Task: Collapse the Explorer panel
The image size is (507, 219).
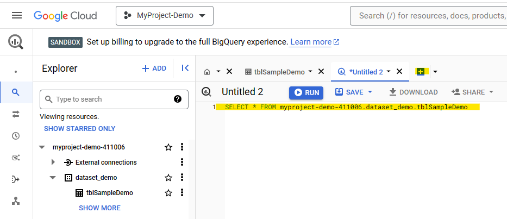Action: tap(185, 68)
